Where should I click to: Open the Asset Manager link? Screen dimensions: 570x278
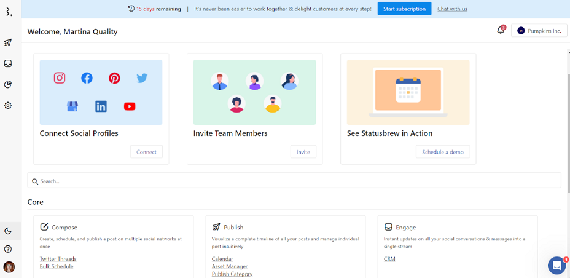click(x=230, y=266)
